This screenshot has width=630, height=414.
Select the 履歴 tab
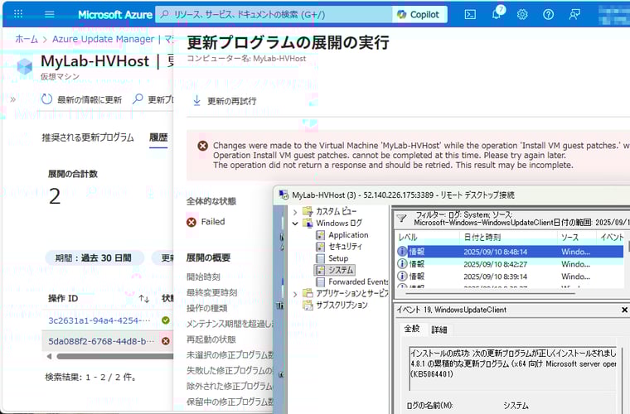158,137
